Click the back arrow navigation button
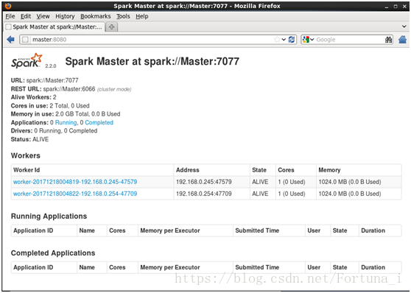This screenshot has width=411, height=293. 11,40
